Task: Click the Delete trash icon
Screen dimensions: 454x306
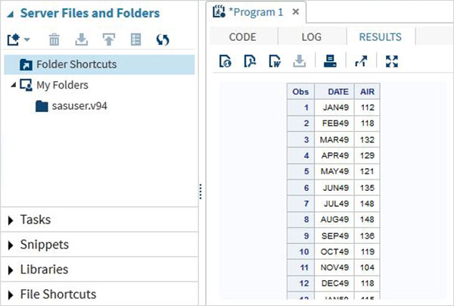Action: click(54, 39)
